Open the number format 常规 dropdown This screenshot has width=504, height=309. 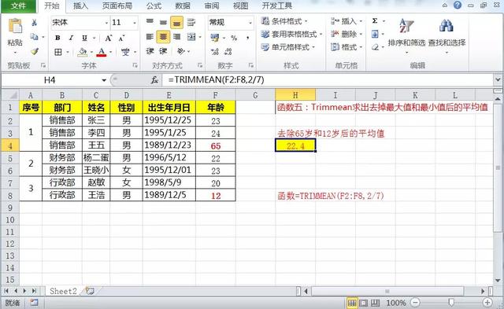(x=250, y=23)
